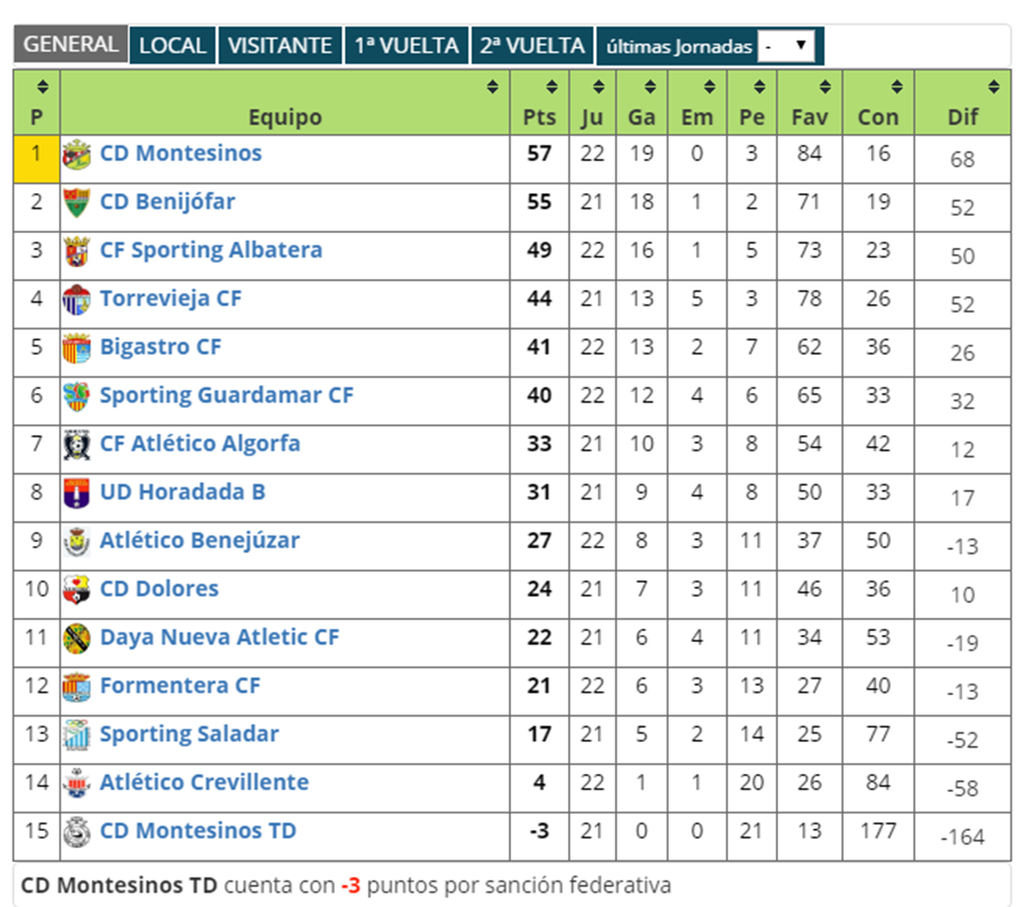Sort teams by Equipo column arrows

point(492,87)
